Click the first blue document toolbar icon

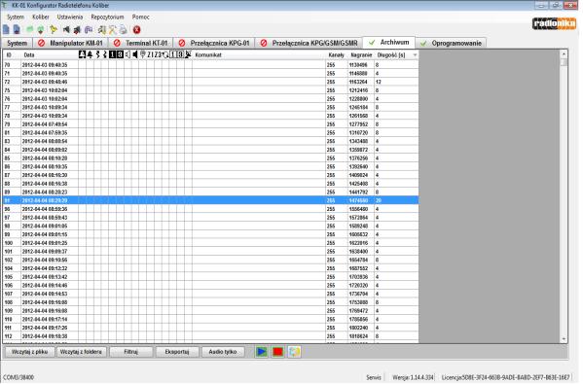click(x=6, y=30)
